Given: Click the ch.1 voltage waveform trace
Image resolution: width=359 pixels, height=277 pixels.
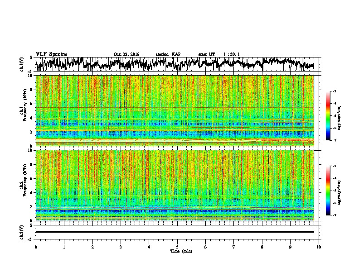Looking at the screenshot, I should 175,64.
